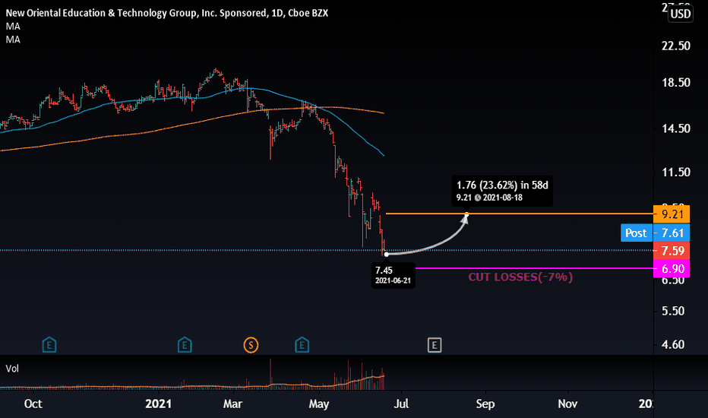Click the red 7.59 last price label
Image resolution: width=708 pixels, height=418 pixels.
tap(672, 251)
